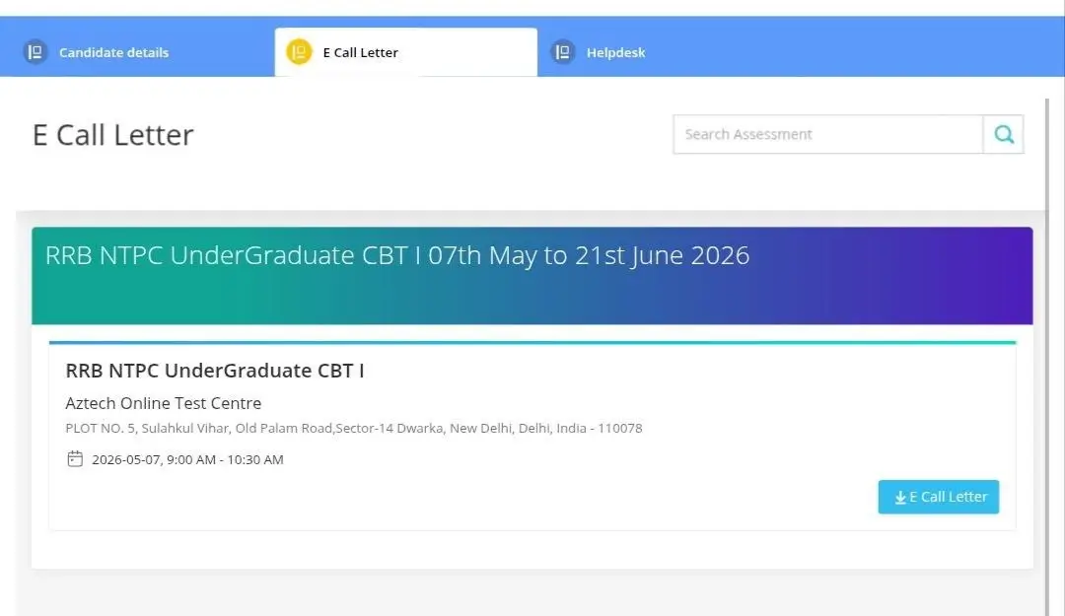Click the purple end of the gradient banner
Image resolution: width=1065 pixels, height=616 pixels.
978,276
